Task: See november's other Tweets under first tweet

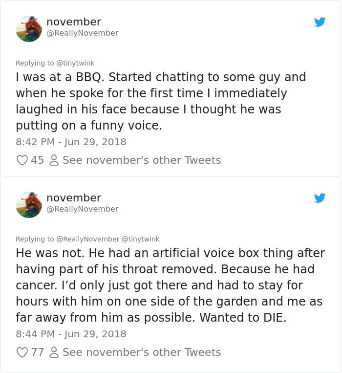Action: 142,160
